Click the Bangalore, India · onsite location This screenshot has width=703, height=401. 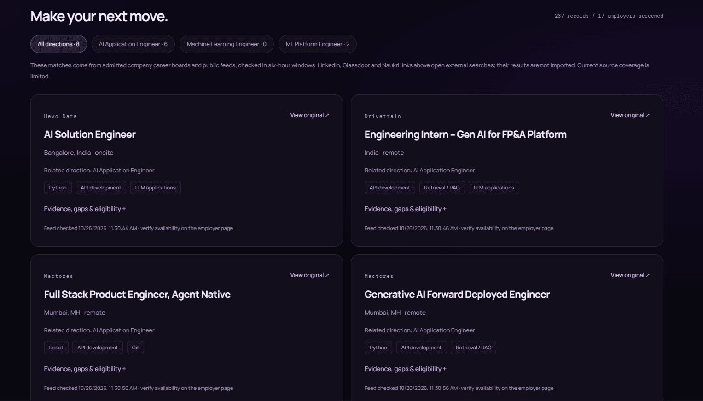click(79, 153)
